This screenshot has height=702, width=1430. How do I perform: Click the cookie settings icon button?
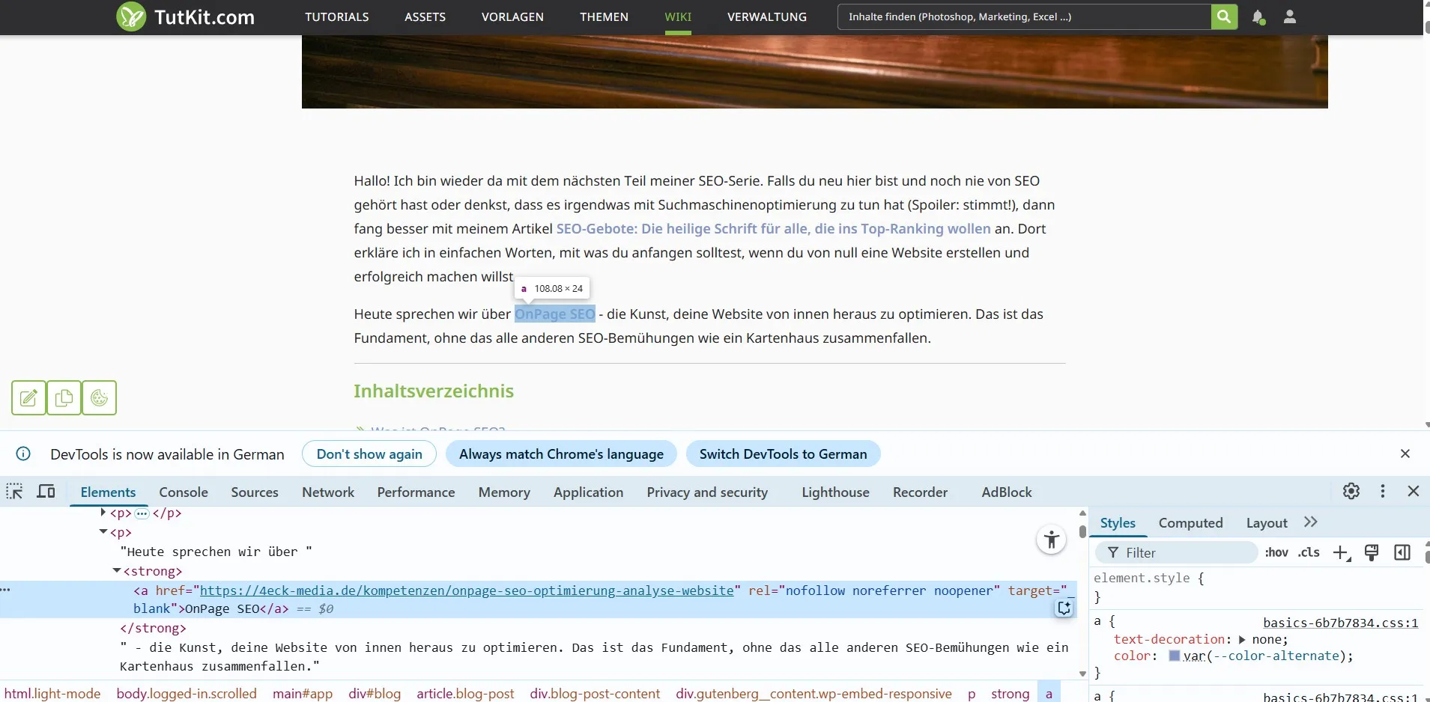99,397
